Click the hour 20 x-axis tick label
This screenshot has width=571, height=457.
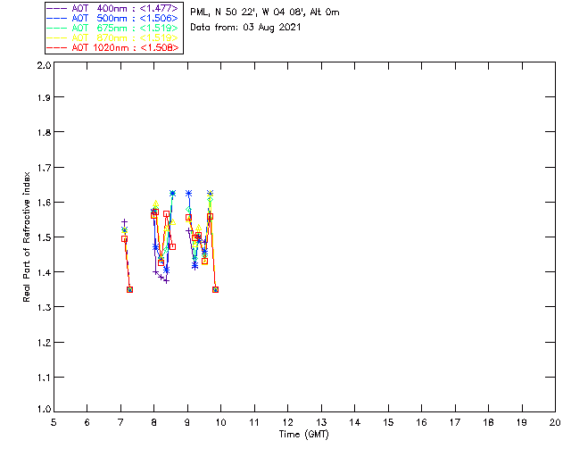point(555,422)
